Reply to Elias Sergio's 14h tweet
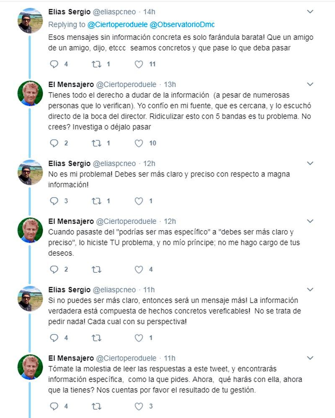 54,64
